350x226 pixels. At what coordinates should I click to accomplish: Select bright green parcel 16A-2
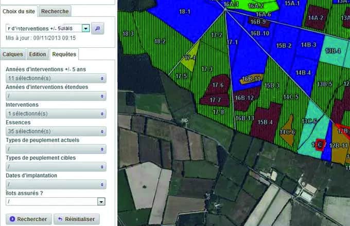pyautogui.click(x=256, y=6)
